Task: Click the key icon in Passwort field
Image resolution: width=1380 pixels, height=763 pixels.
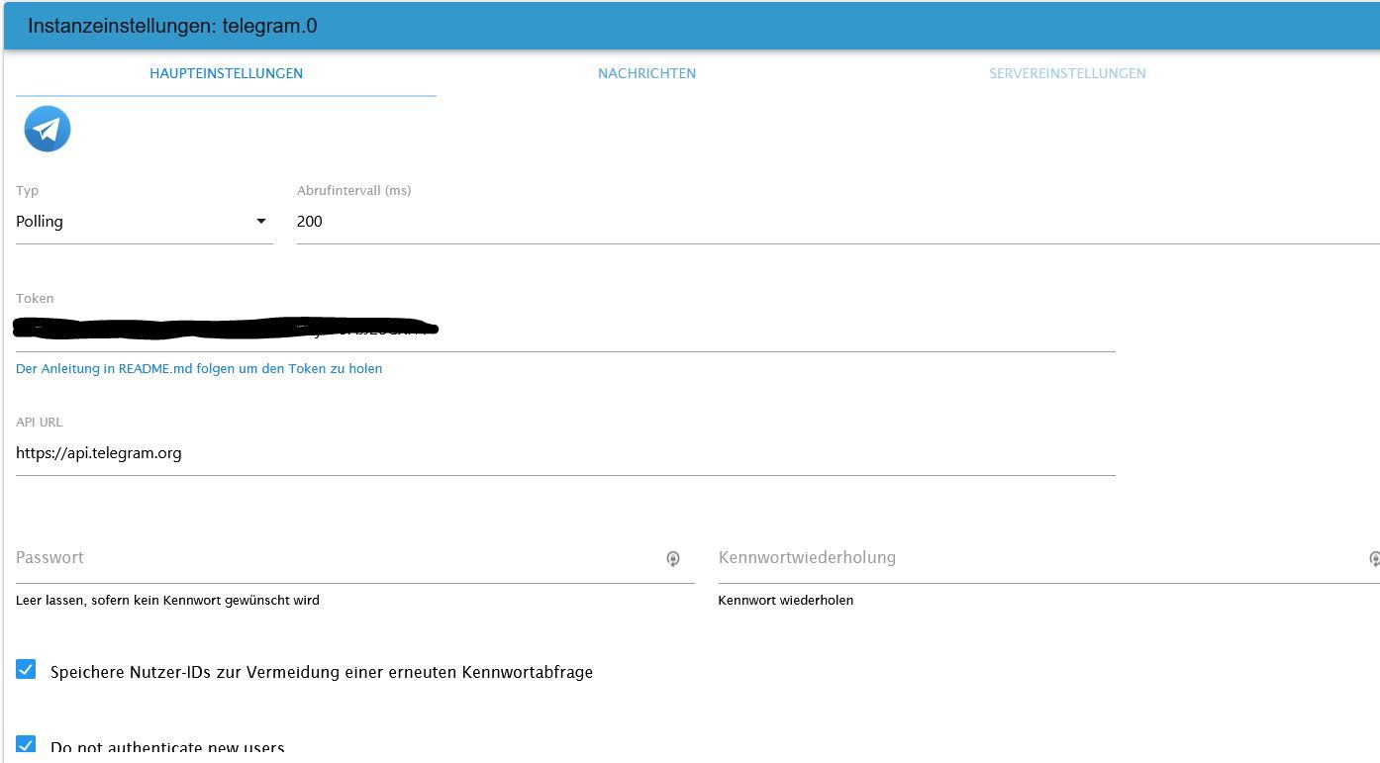Action: tap(673, 559)
